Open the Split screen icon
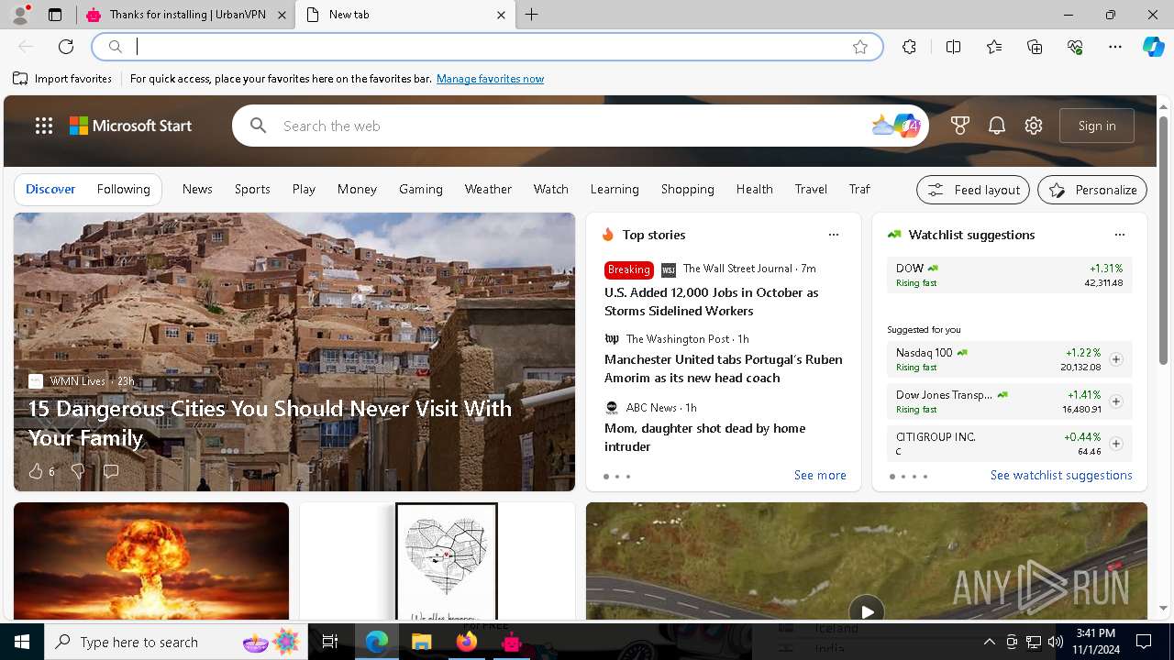 point(953,47)
